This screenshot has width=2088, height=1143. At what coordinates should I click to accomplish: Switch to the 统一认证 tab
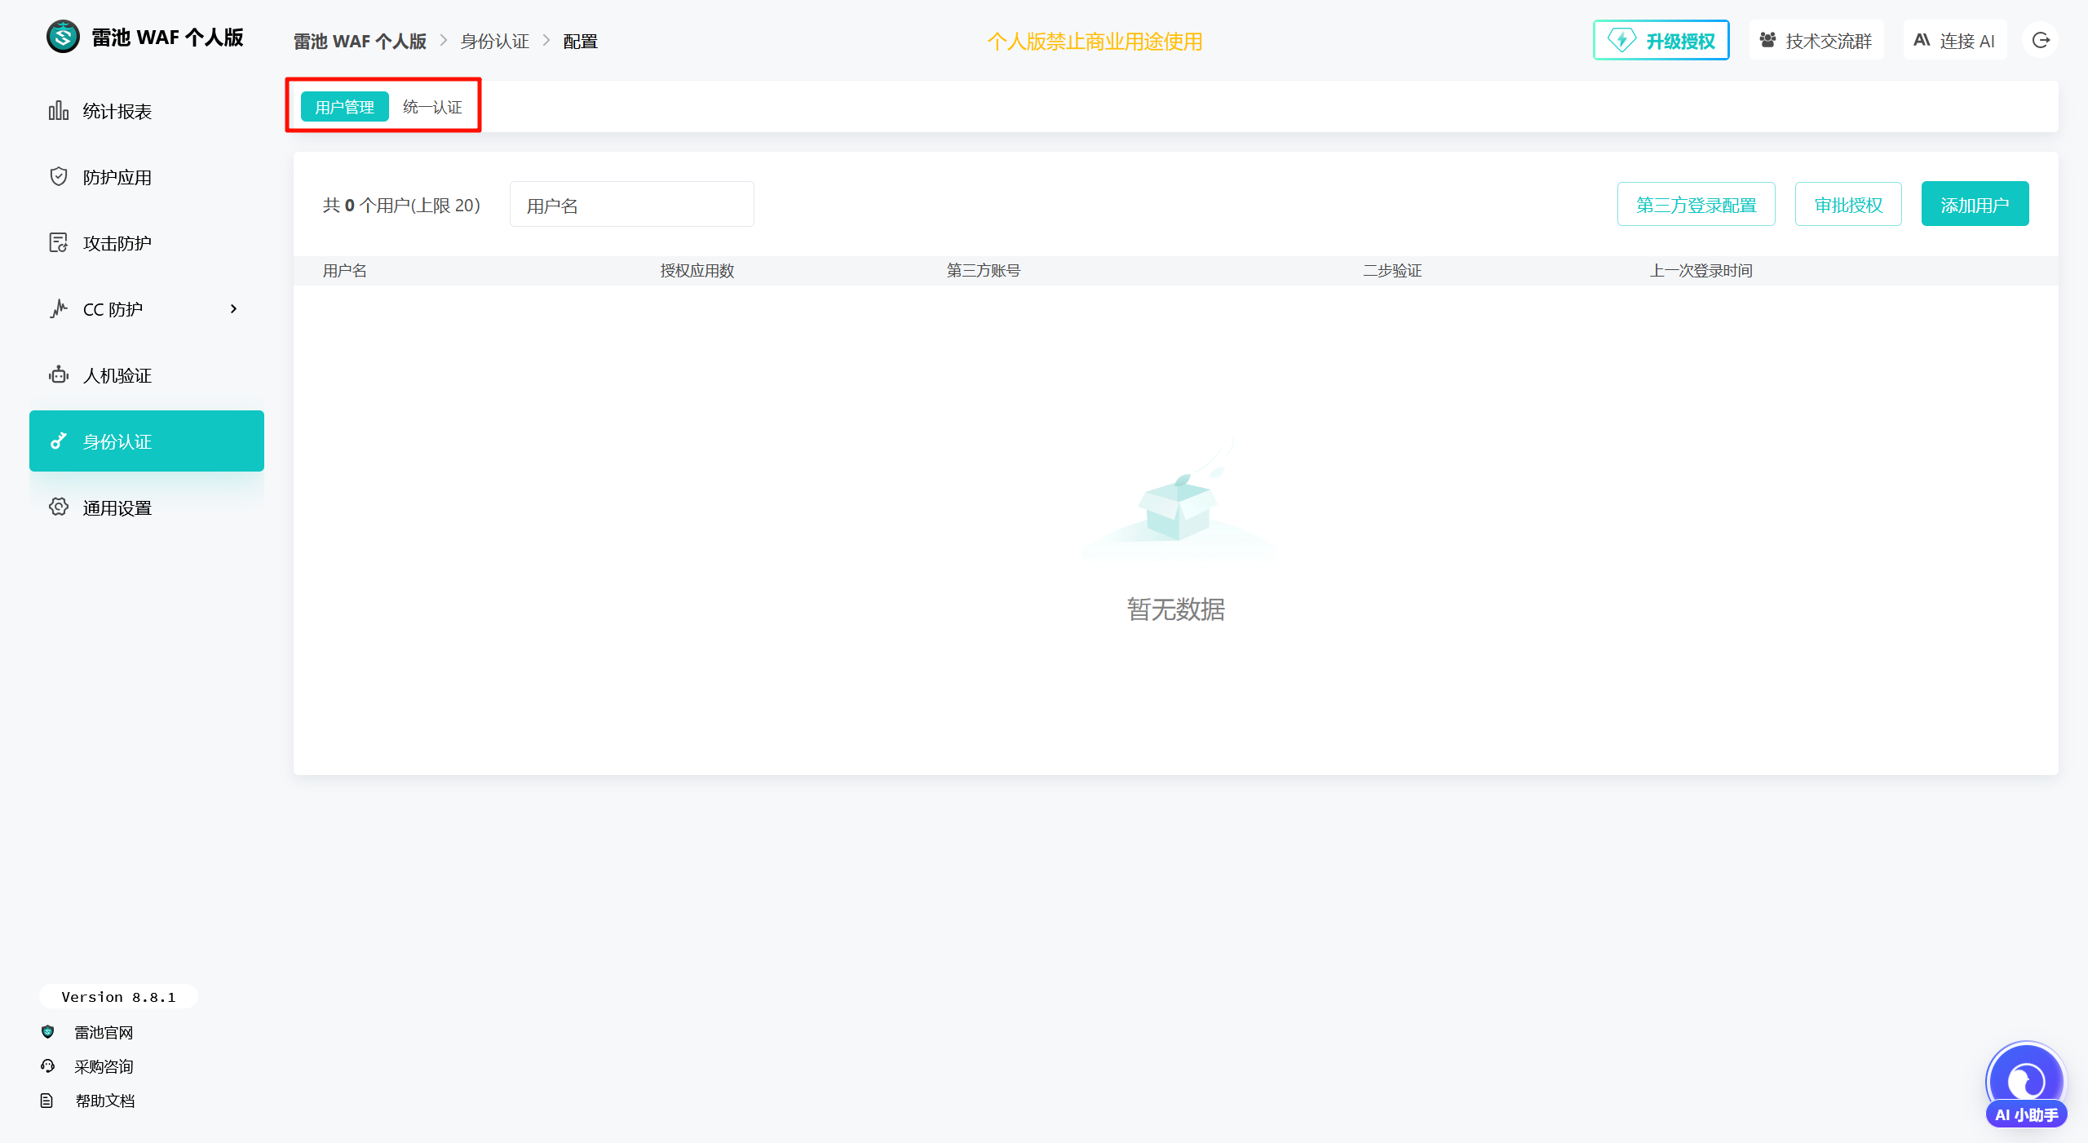[x=432, y=107]
